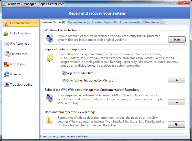Switch to System Repair(II) tab
The image size is (192, 141).
click(x=79, y=23)
